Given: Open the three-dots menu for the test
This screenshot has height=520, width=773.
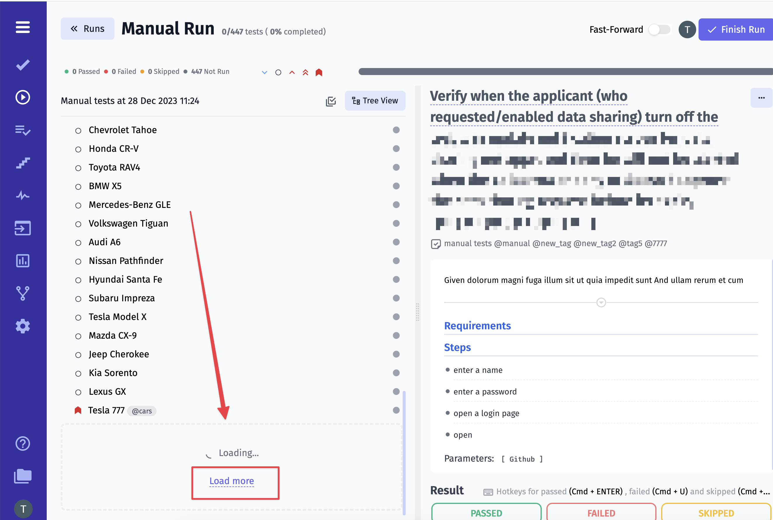Looking at the screenshot, I should [x=761, y=98].
